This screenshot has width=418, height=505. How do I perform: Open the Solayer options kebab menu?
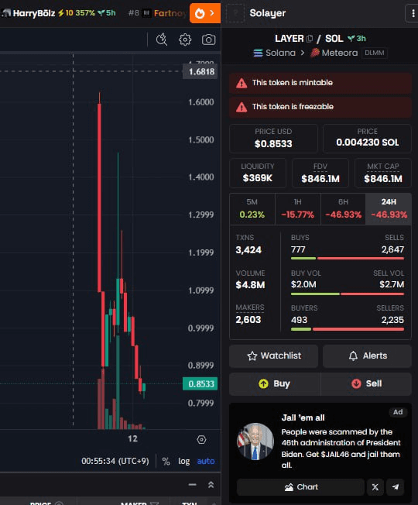pos(413,13)
